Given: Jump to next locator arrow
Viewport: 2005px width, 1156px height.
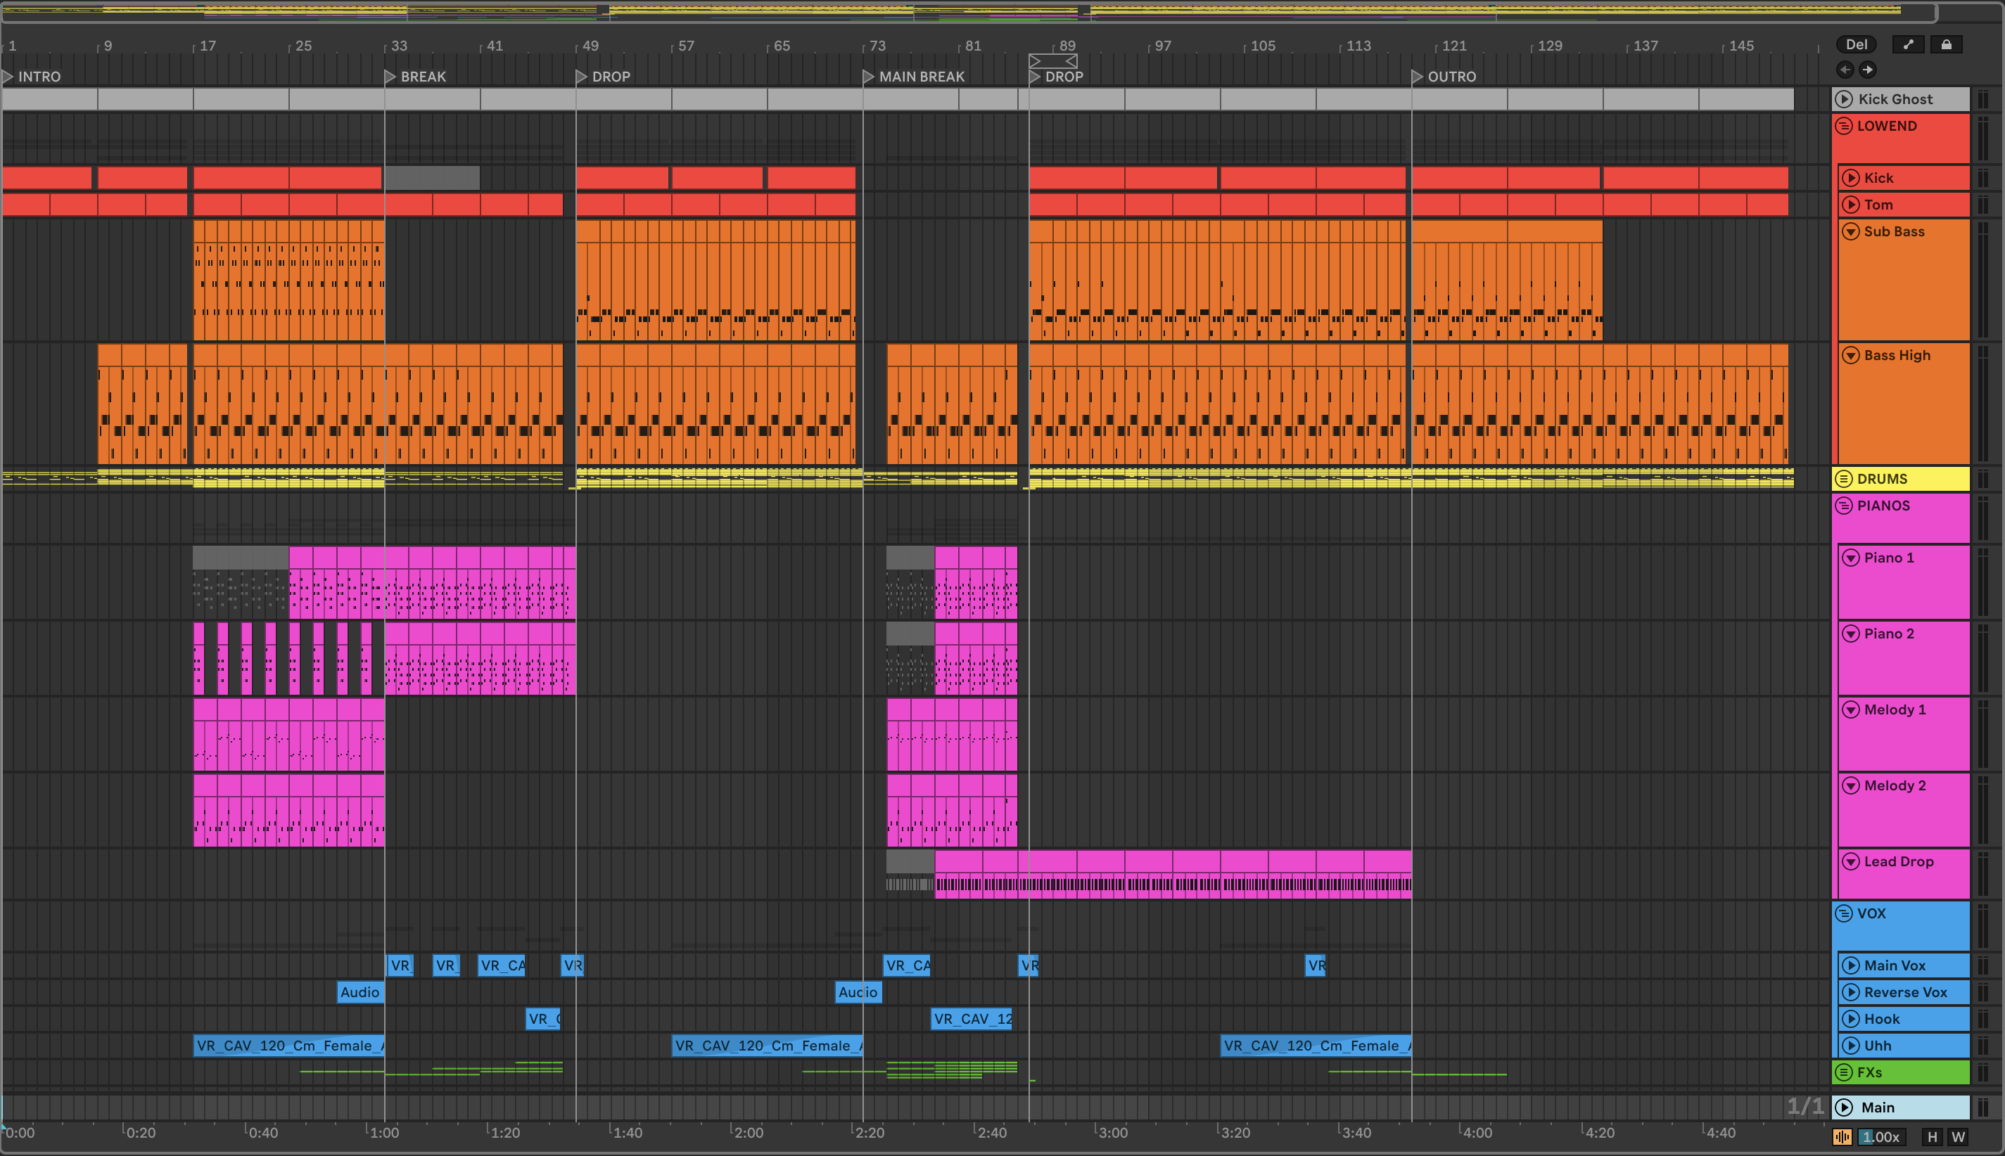Looking at the screenshot, I should [1868, 70].
